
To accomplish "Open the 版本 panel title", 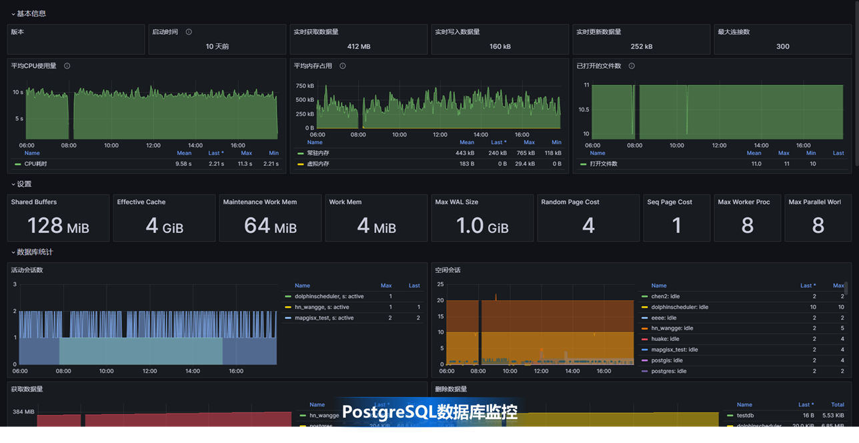I will tap(17, 32).
